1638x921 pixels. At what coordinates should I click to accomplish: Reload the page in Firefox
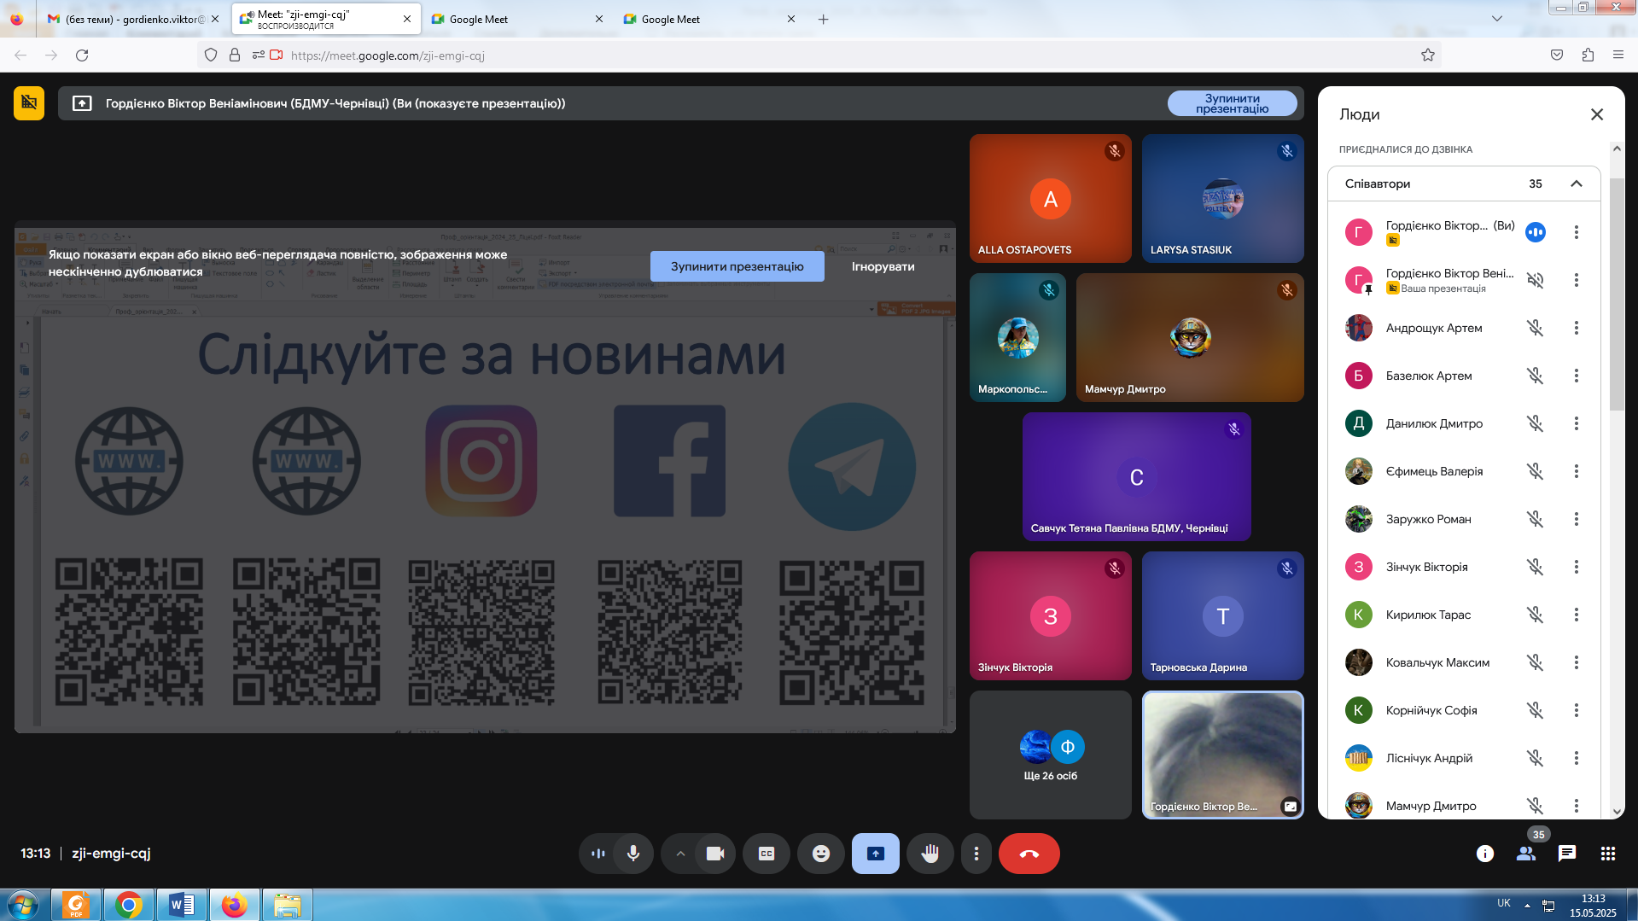point(82,55)
